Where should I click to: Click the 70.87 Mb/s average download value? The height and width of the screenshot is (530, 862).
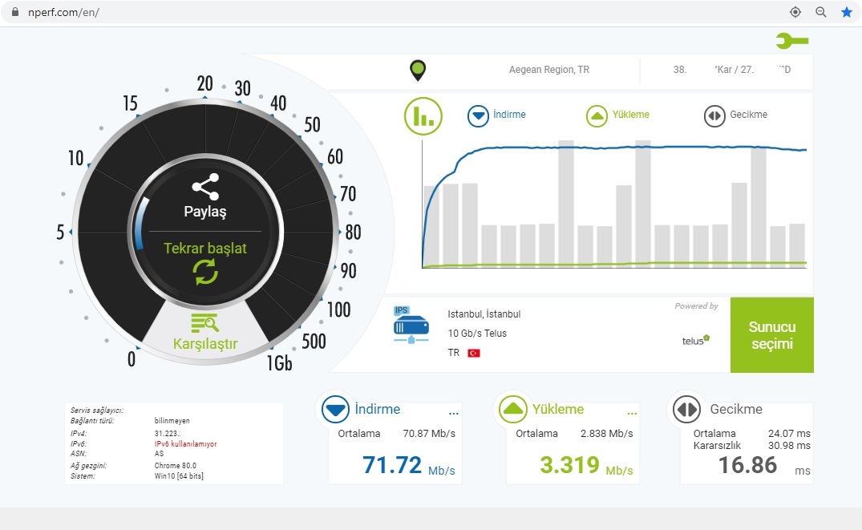429,433
